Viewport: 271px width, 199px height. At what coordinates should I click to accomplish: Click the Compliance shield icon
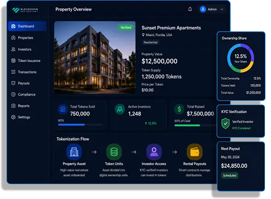13,94
